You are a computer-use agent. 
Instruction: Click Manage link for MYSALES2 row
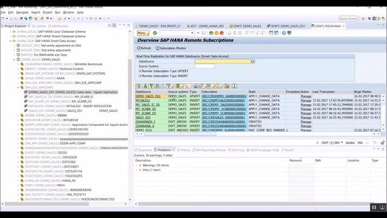306,101
